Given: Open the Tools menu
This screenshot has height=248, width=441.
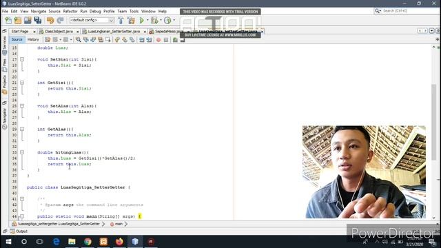Looking at the screenshot, I should point(134,11).
